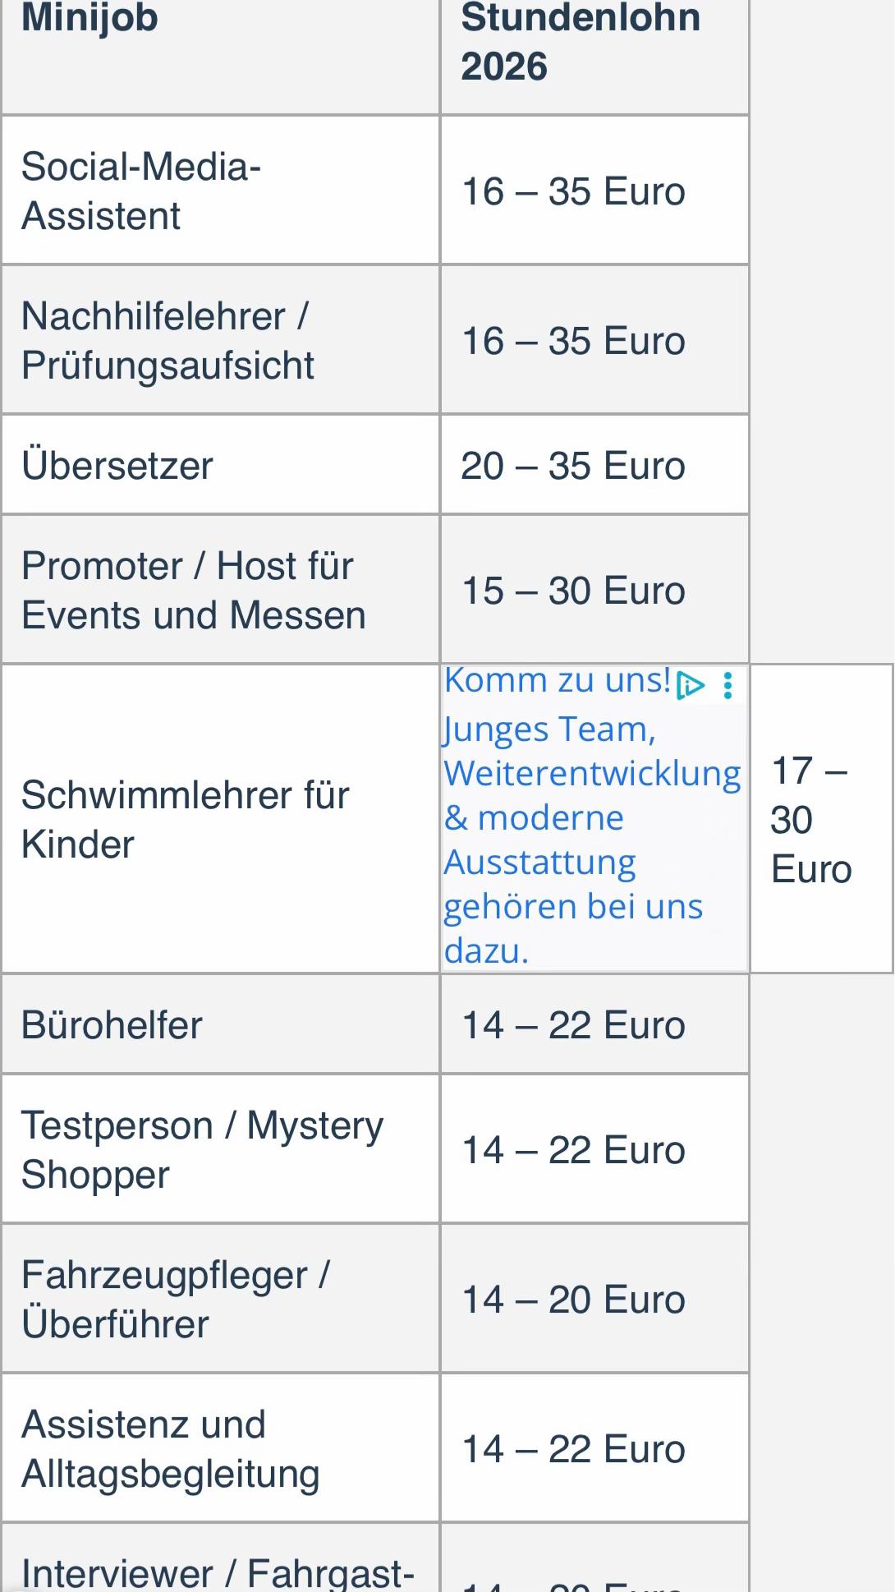The width and height of the screenshot is (895, 1592).
Task: Click the '14 – 20 Euro' wage cell
Action: click(594, 1299)
